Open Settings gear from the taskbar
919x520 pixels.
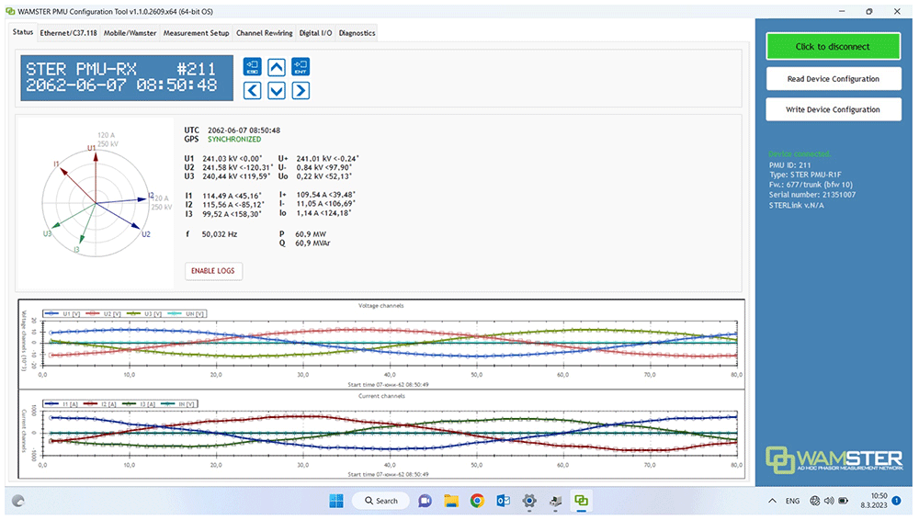click(x=529, y=501)
